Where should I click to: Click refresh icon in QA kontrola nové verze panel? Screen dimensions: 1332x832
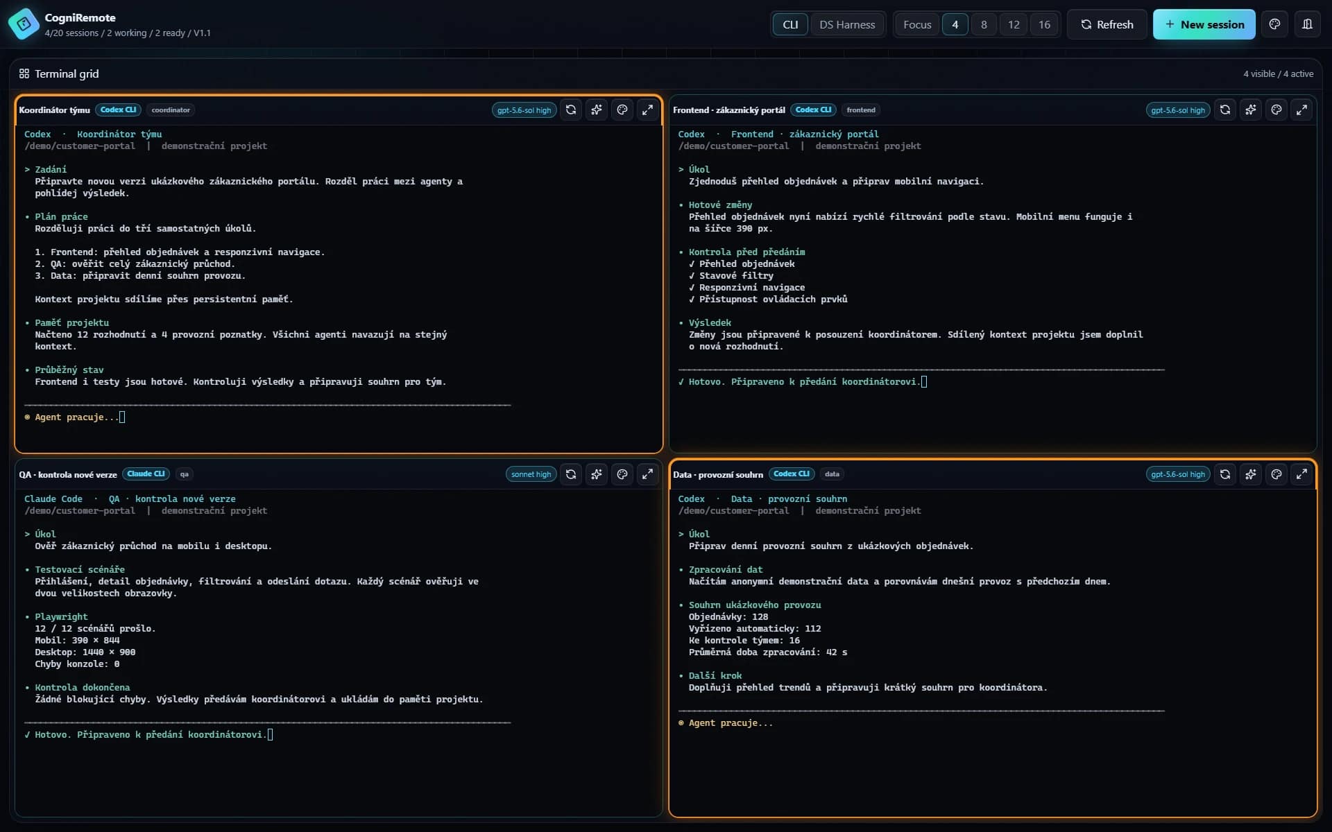pos(571,474)
